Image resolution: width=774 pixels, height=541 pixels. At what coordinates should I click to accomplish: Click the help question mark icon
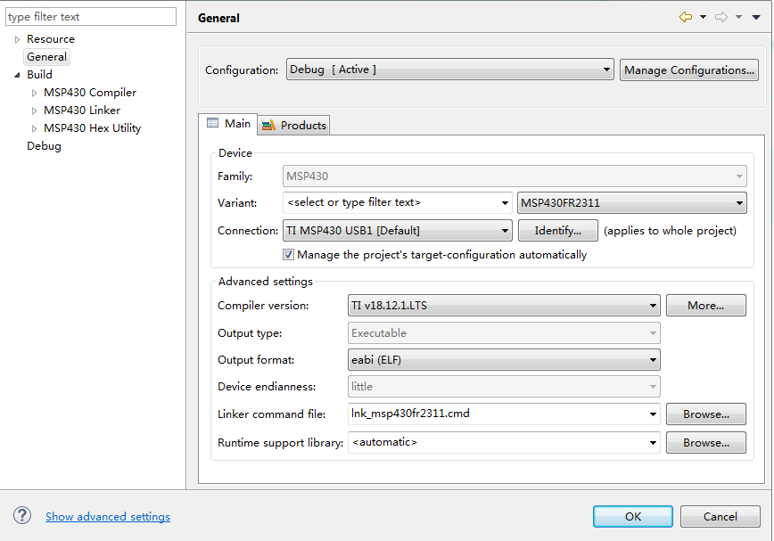click(22, 515)
